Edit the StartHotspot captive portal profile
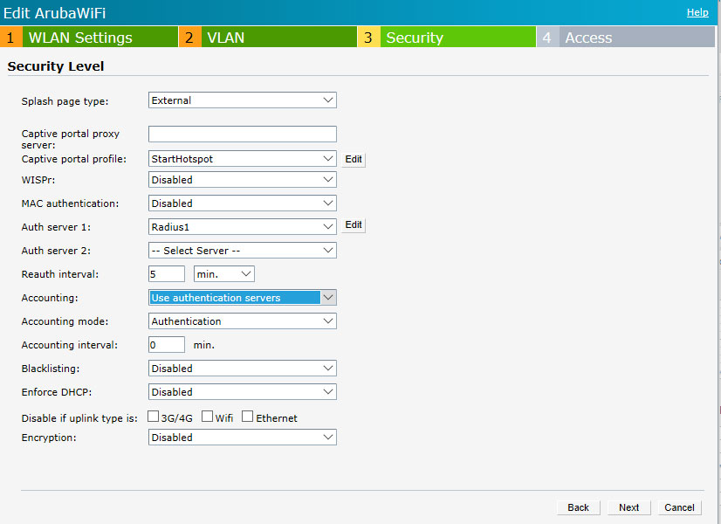This screenshot has width=721, height=524. tap(353, 160)
